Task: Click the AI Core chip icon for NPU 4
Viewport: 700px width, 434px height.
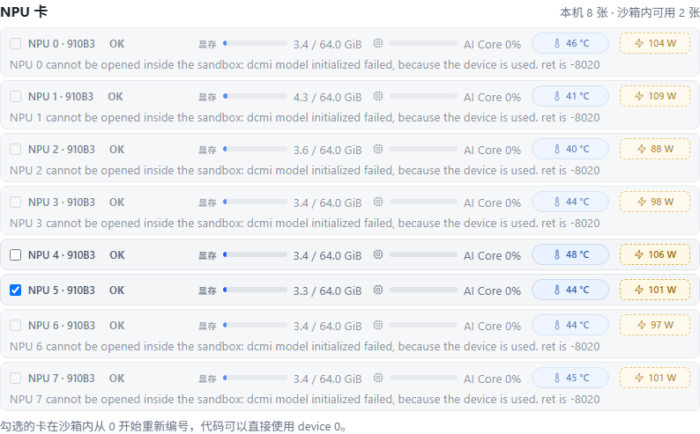Action: [378, 254]
